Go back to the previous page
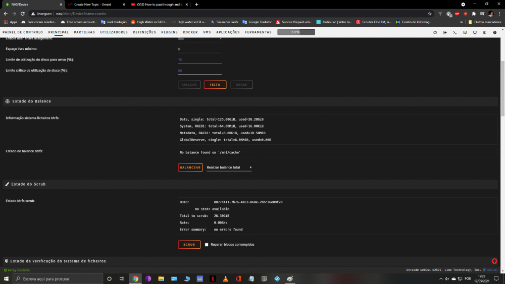Viewport: 505px width, 284px height. 6,14
